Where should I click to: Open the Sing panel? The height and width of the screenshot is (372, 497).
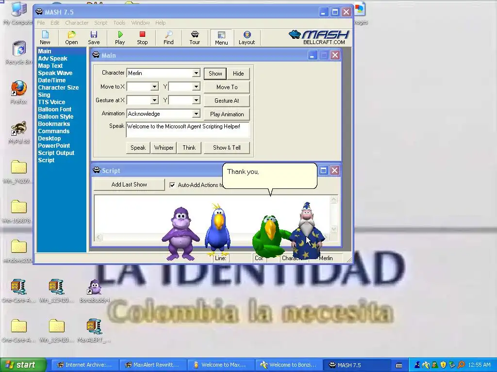[x=44, y=95]
